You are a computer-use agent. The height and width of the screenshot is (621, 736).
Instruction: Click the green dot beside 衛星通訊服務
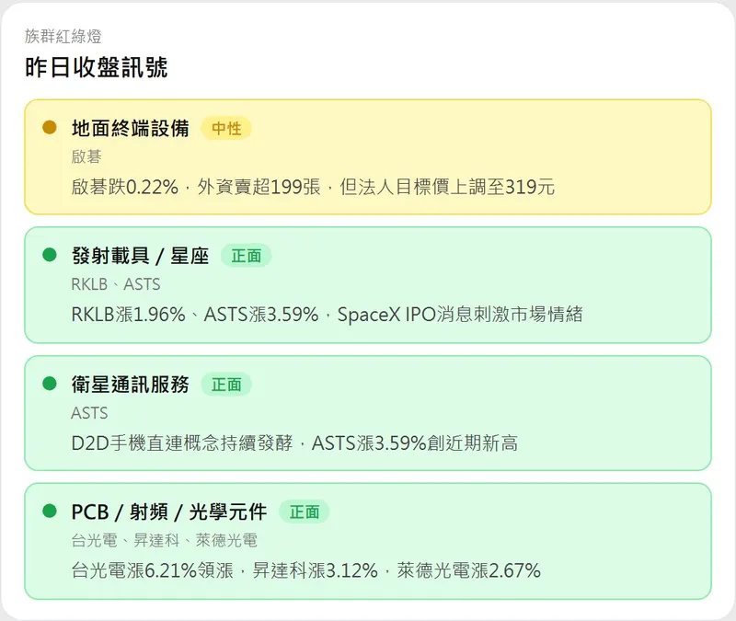coord(50,384)
